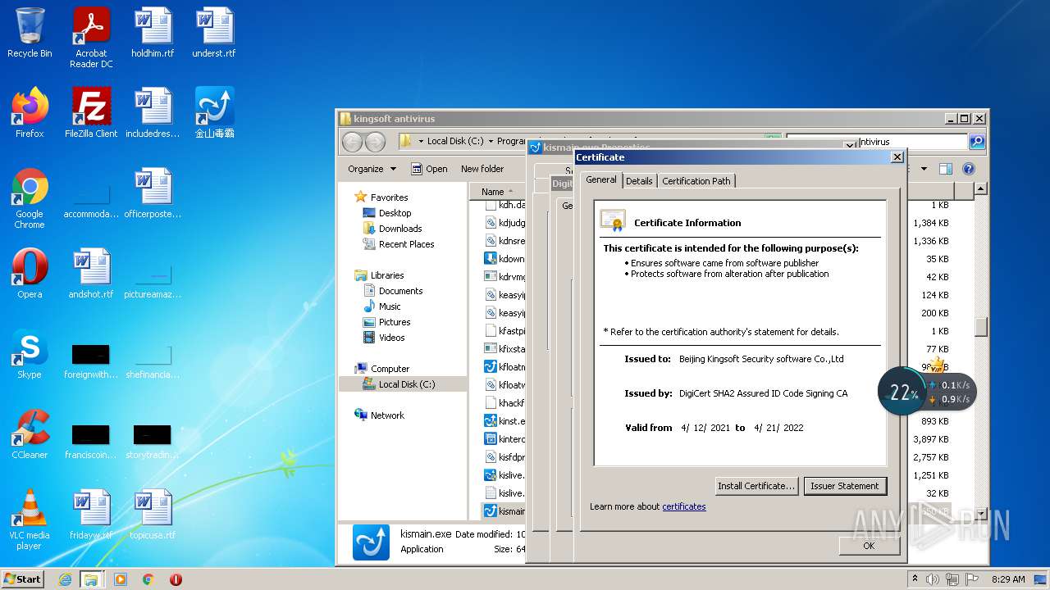
Task: Select the topicusa.rtf document icon
Action: pyautogui.click(x=153, y=515)
